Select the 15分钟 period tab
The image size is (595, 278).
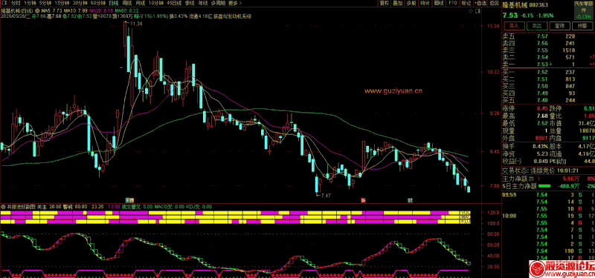click(62, 3)
